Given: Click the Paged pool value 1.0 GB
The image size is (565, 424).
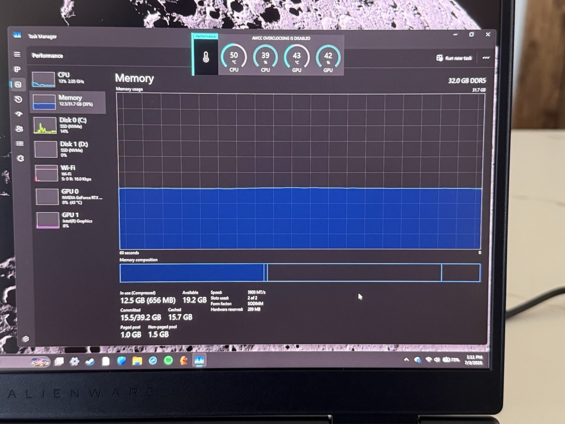Looking at the screenshot, I should 131,334.
